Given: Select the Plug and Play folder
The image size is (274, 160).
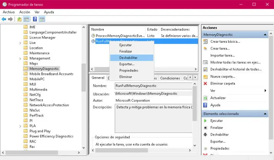Looking at the screenshot, I should tap(40, 131).
